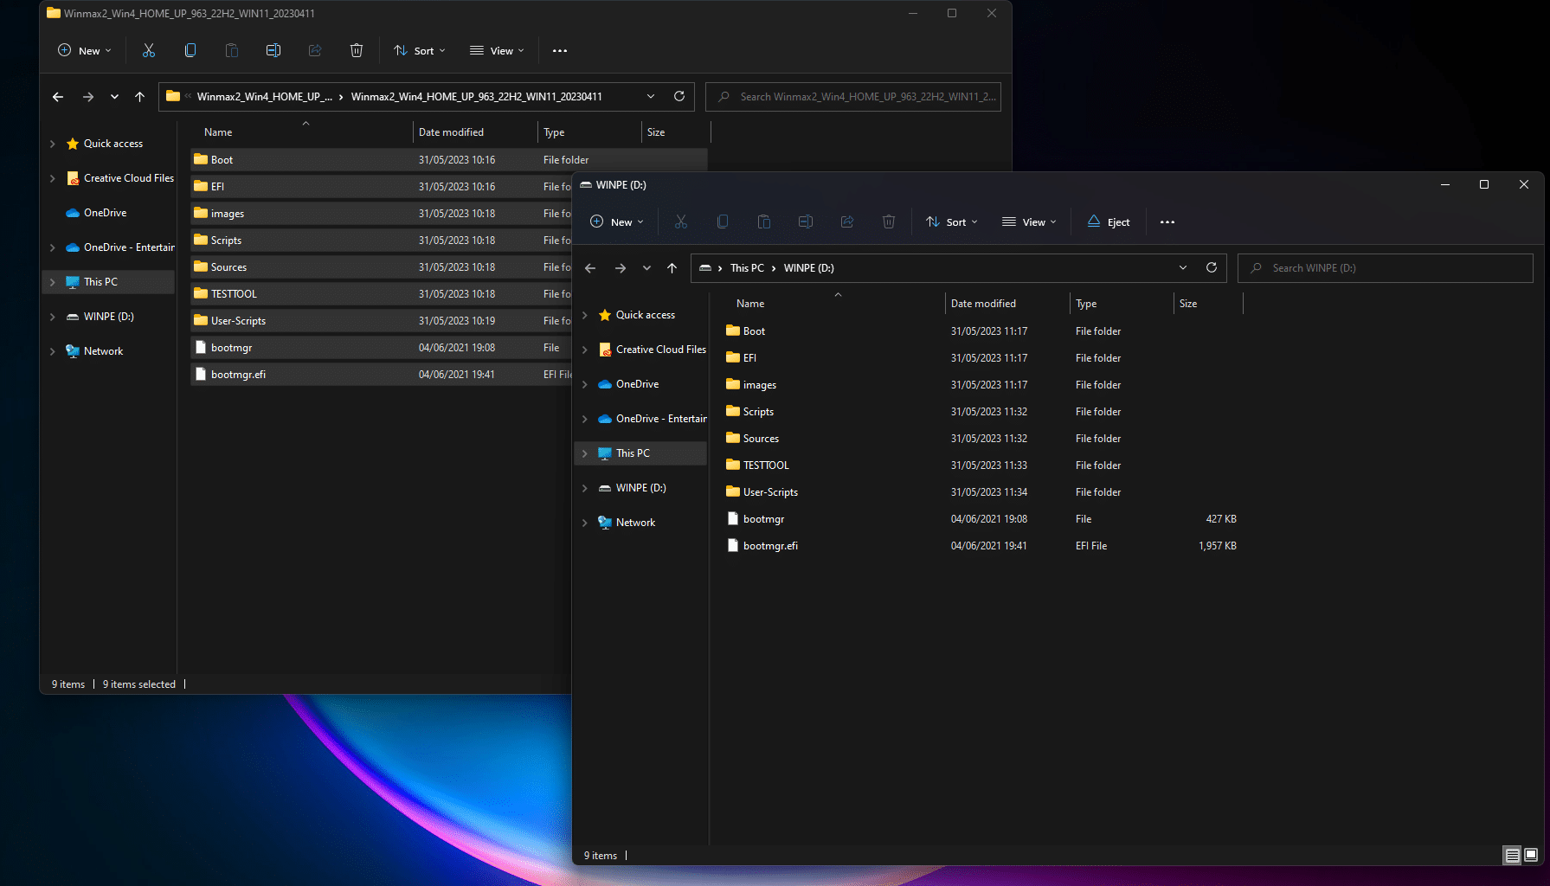1550x886 pixels.
Task: Click the Copy icon in the WINPE window toolbar
Action: pos(723,221)
